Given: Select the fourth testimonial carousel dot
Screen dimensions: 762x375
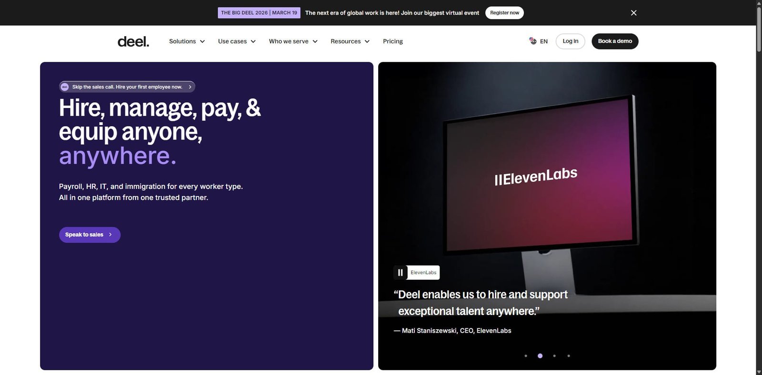Looking at the screenshot, I should coord(569,356).
